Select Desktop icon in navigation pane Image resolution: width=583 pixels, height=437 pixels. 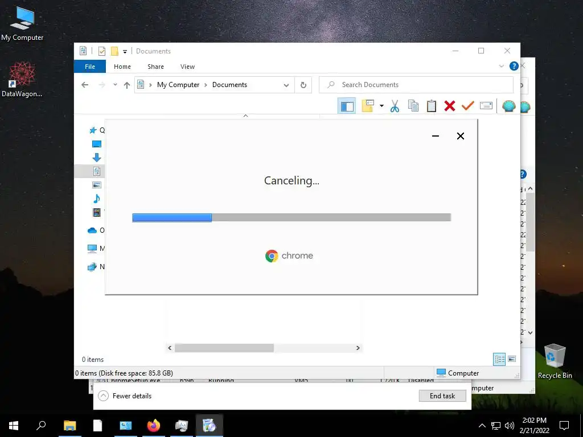point(97,144)
